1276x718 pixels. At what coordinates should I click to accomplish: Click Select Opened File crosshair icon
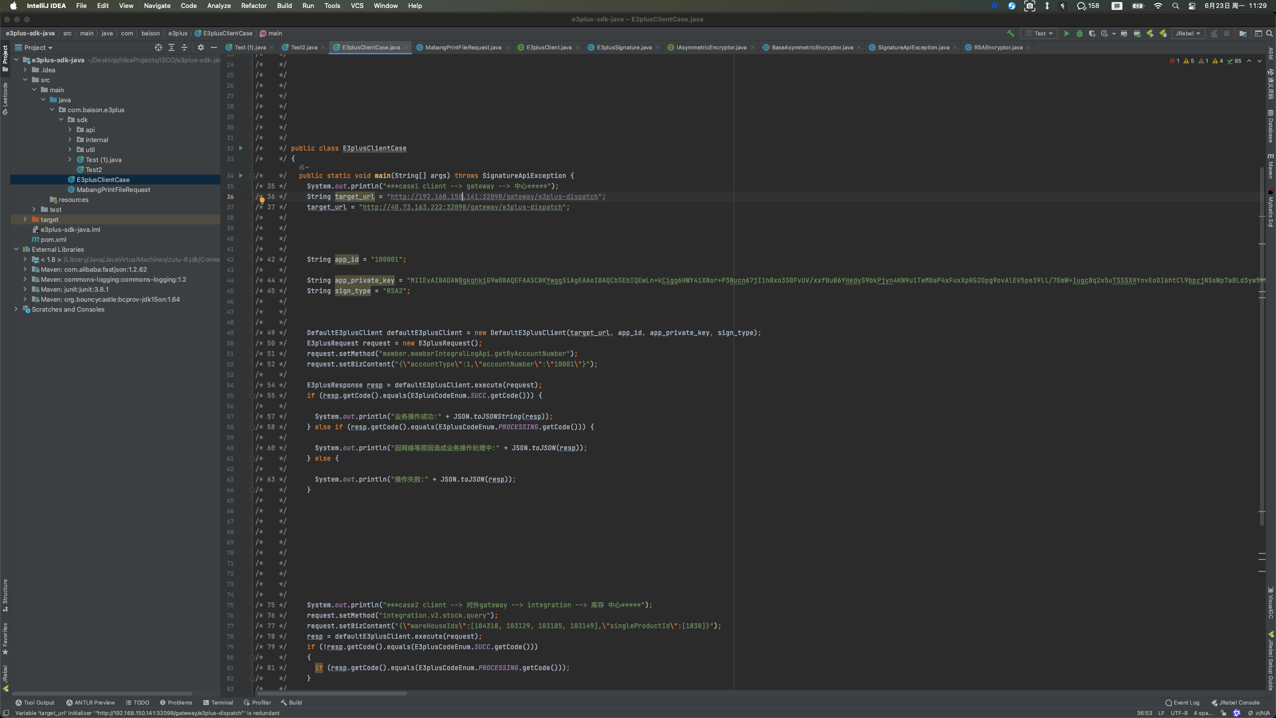click(159, 47)
